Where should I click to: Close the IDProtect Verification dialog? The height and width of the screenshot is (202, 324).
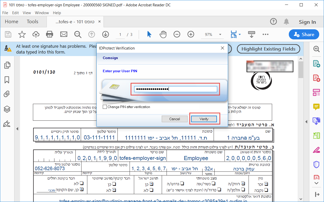pos(222,48)
